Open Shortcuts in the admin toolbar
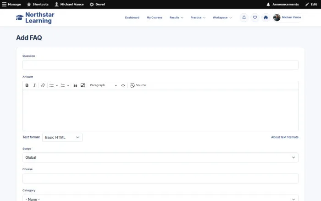This screenshot has height=201, width=321. (38, 4)
